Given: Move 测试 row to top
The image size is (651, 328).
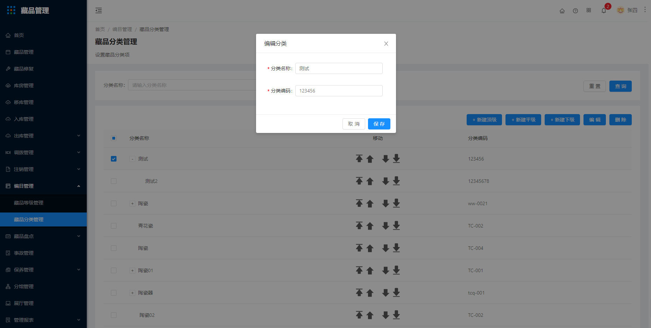Looking at the screenshot, I should 359,159.
